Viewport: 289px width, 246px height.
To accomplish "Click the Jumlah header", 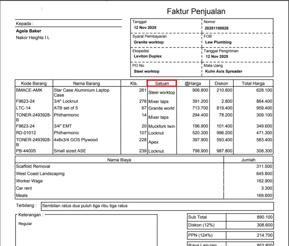I will click(248, 160).
